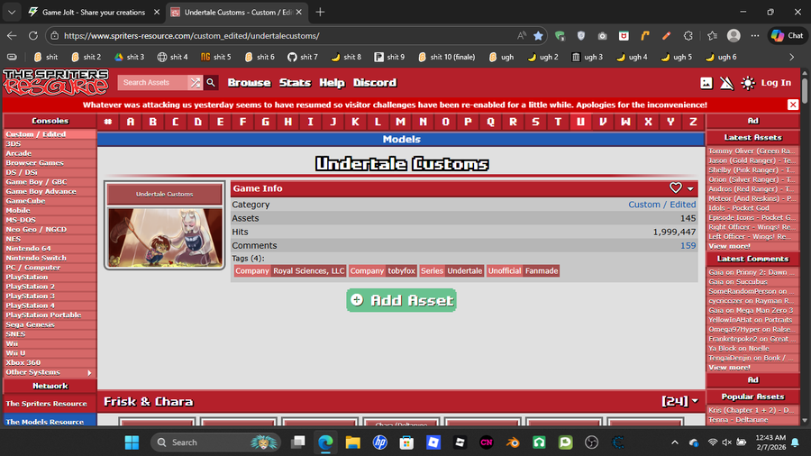The width and height of the screenshot is (811, 456).
Task: Open the browser profile avatar
Action: 734,36
